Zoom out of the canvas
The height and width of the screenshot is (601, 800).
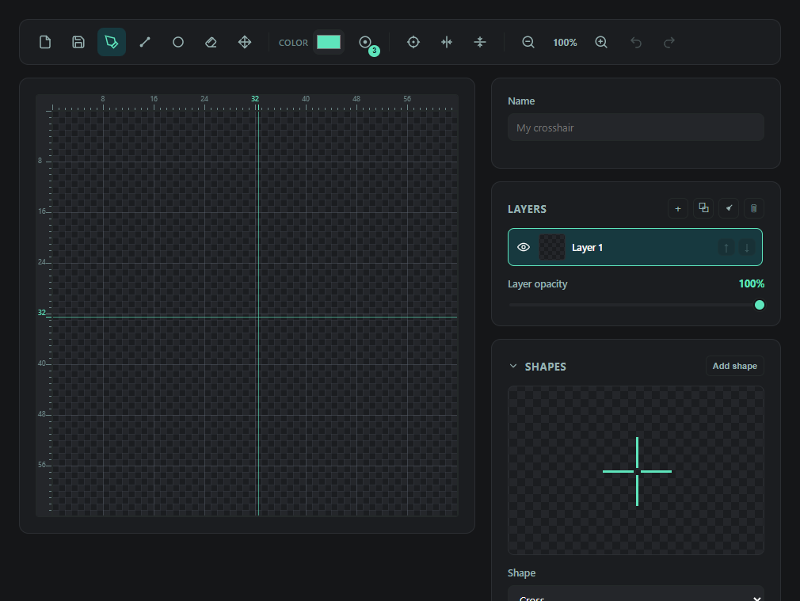[528, 42]
